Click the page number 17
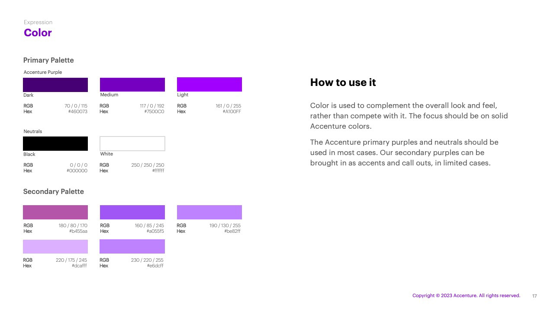The width and height of the screenshot is (554, 311). pos(535,296)
